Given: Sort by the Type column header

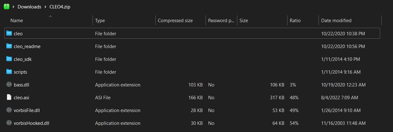Looking at the screenshot, I should click(x=100, y=21).
